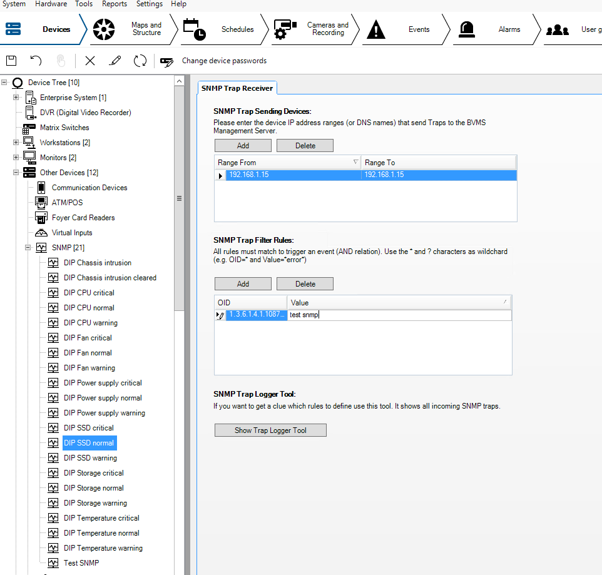The image size is (602, 575).
Task: Click the Value field containing test snmp
Action: coord(399,315)
